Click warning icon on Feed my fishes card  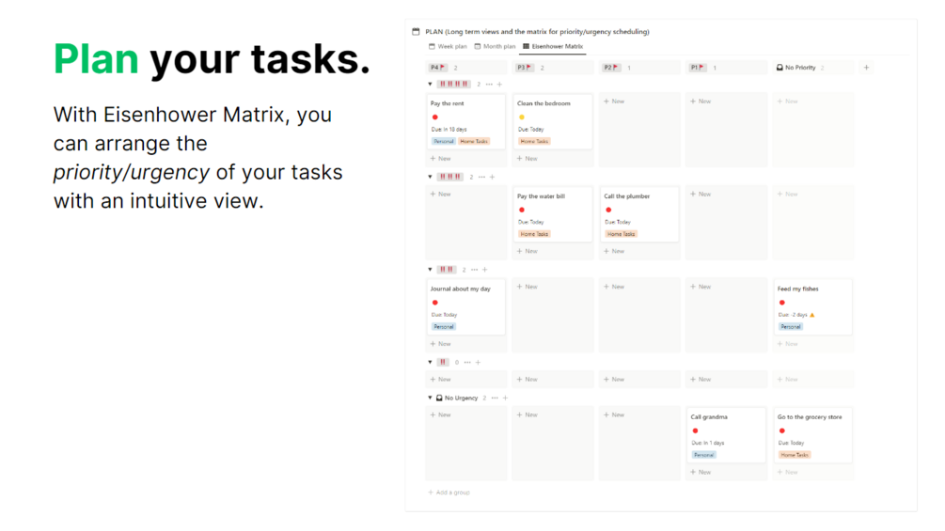tap(812, 315)
